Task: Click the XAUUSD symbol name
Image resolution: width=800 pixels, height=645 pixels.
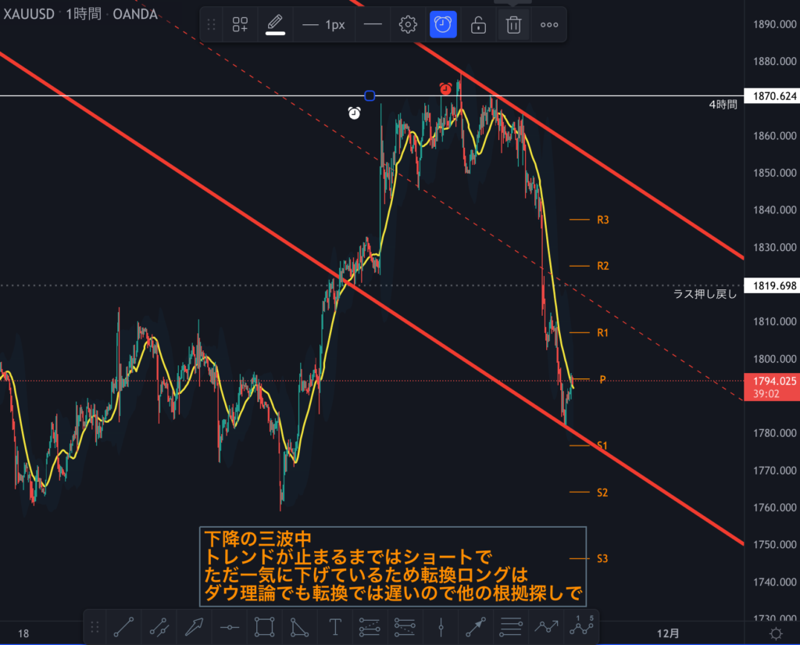Action: pyautogui.click(x=29, y=14)
